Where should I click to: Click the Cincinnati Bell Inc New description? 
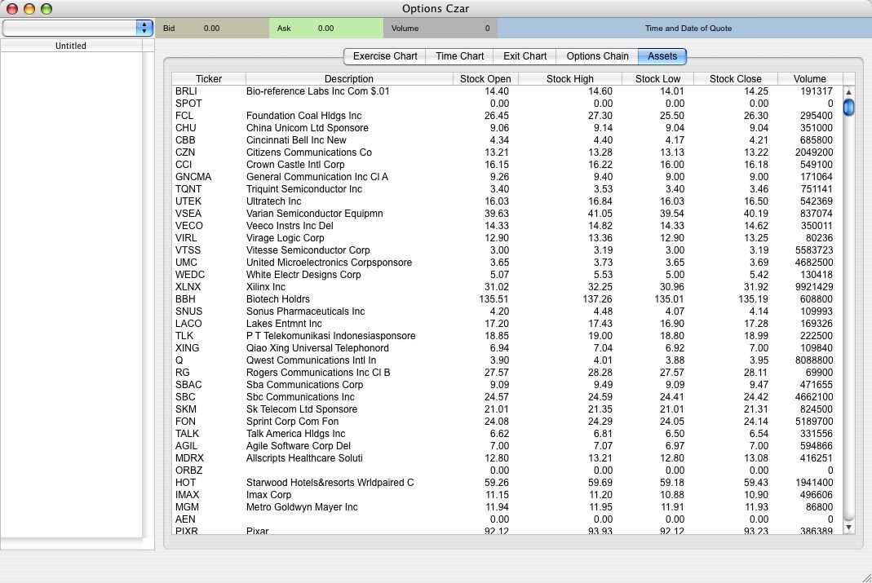[x=296, y=140]
